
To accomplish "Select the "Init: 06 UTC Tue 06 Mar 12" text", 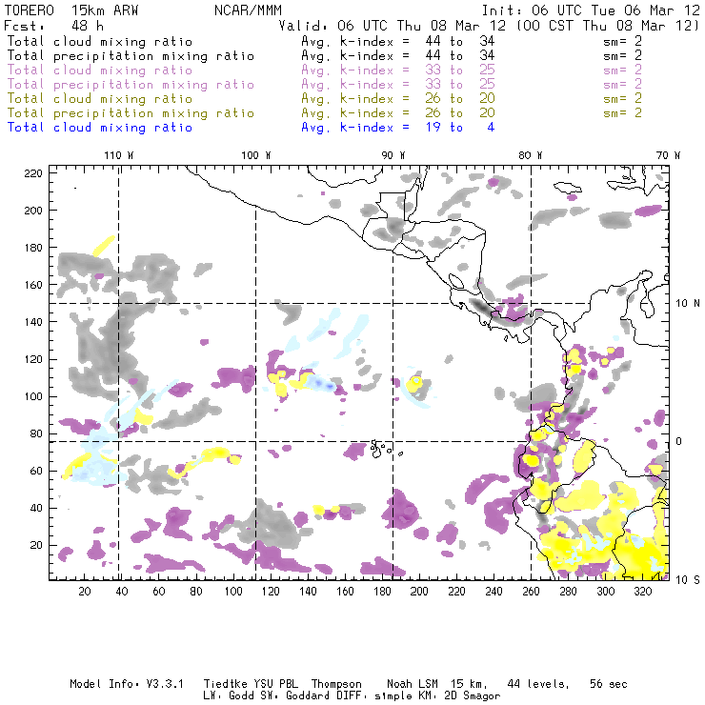I will (x=591, y=10).
